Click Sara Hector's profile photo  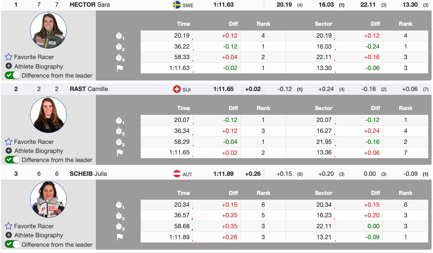(48, 30)
